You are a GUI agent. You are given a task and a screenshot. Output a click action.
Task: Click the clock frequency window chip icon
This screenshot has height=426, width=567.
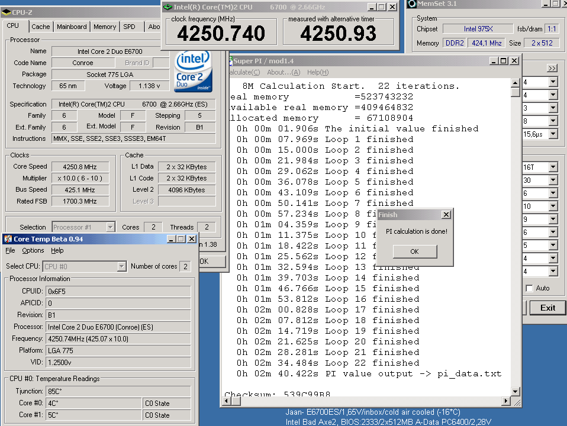click(167, 7)
